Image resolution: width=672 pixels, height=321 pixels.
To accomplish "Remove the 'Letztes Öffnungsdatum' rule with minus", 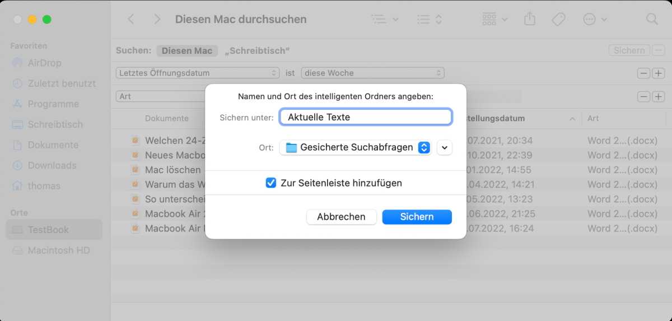I will pos(644,73).
